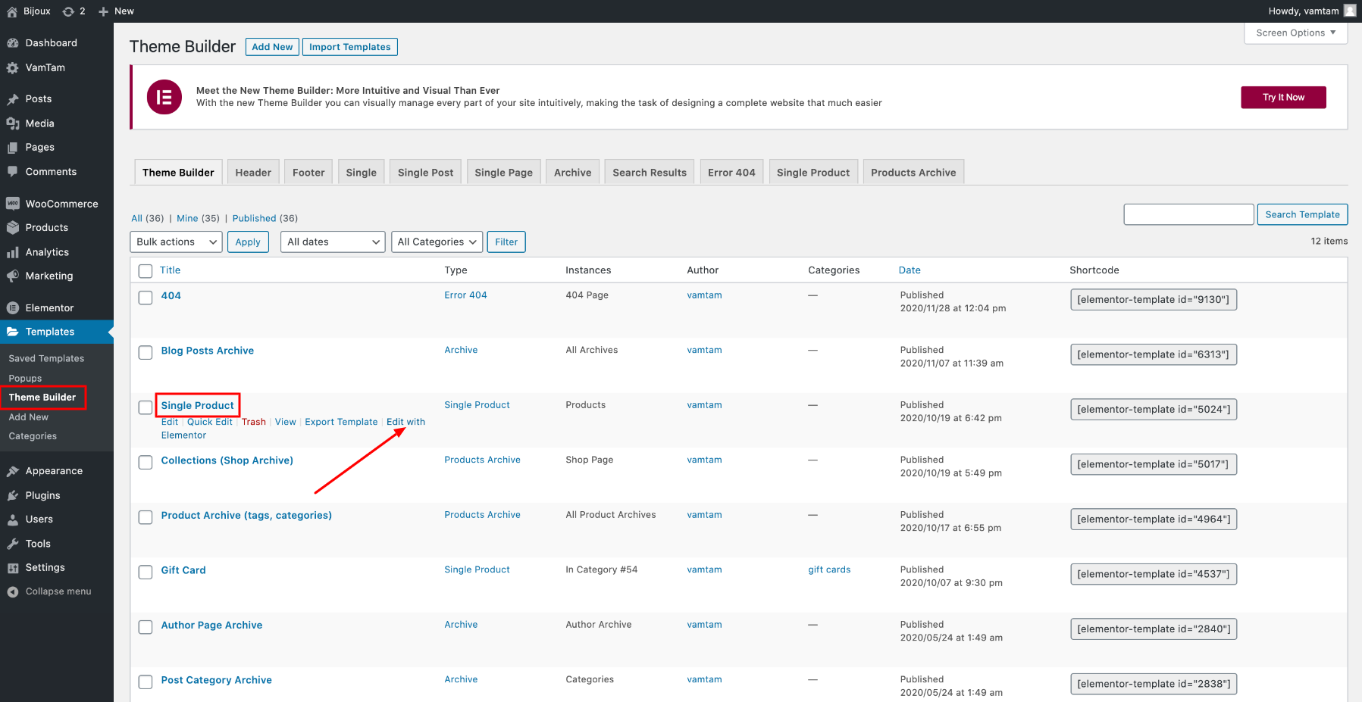Open the All dates dropdown

333,242
